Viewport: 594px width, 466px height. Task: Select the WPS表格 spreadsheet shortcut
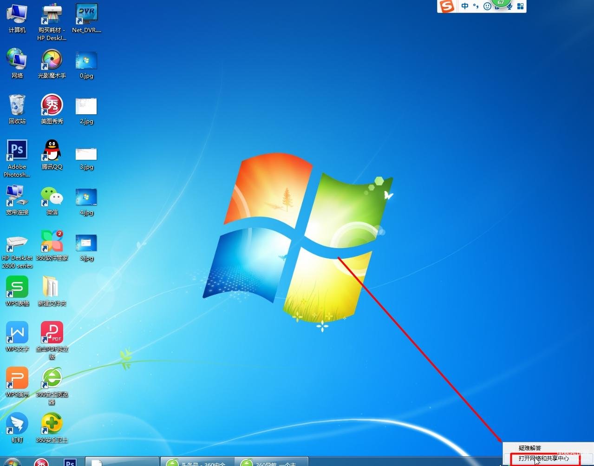[x=17, y=291]
